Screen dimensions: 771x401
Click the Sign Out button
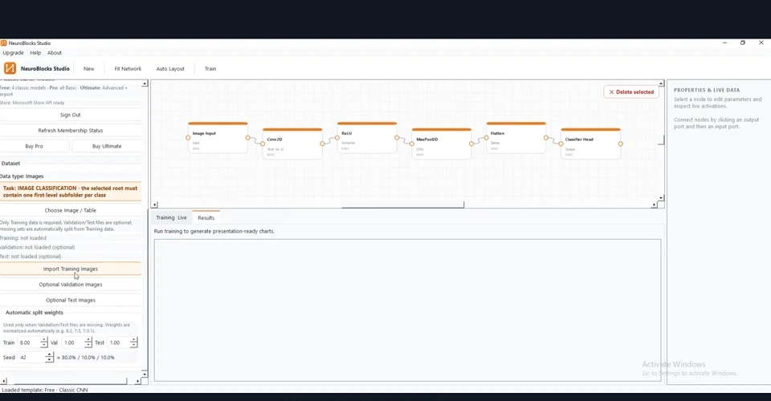tap(71, 115)
